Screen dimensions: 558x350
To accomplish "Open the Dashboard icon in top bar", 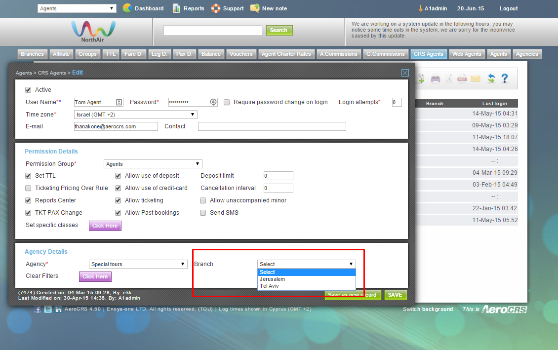I will click(x=127, y=8).
